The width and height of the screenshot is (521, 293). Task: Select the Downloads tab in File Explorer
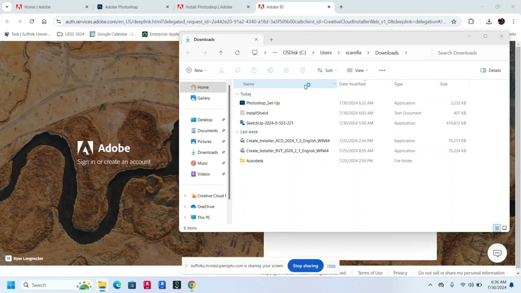221,39
